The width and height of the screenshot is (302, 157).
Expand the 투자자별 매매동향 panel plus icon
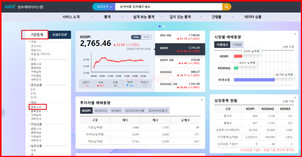pyautogui.click(x=202, y=100)
